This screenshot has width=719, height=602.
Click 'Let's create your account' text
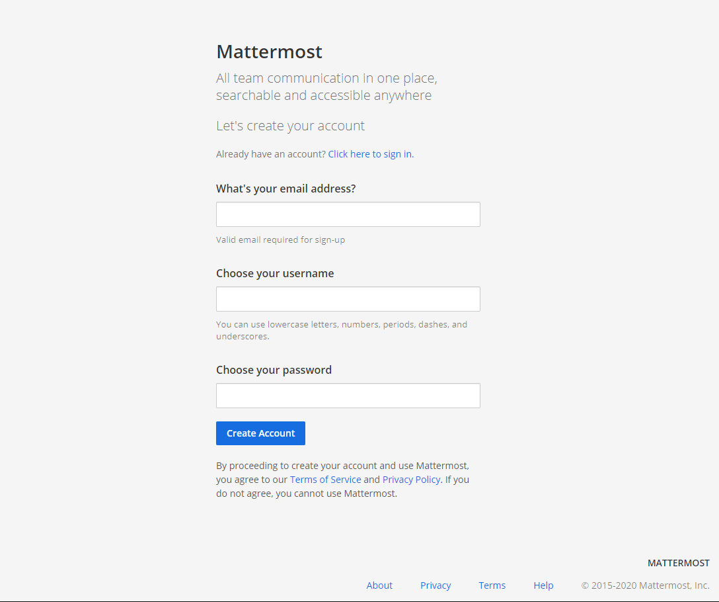290,125
